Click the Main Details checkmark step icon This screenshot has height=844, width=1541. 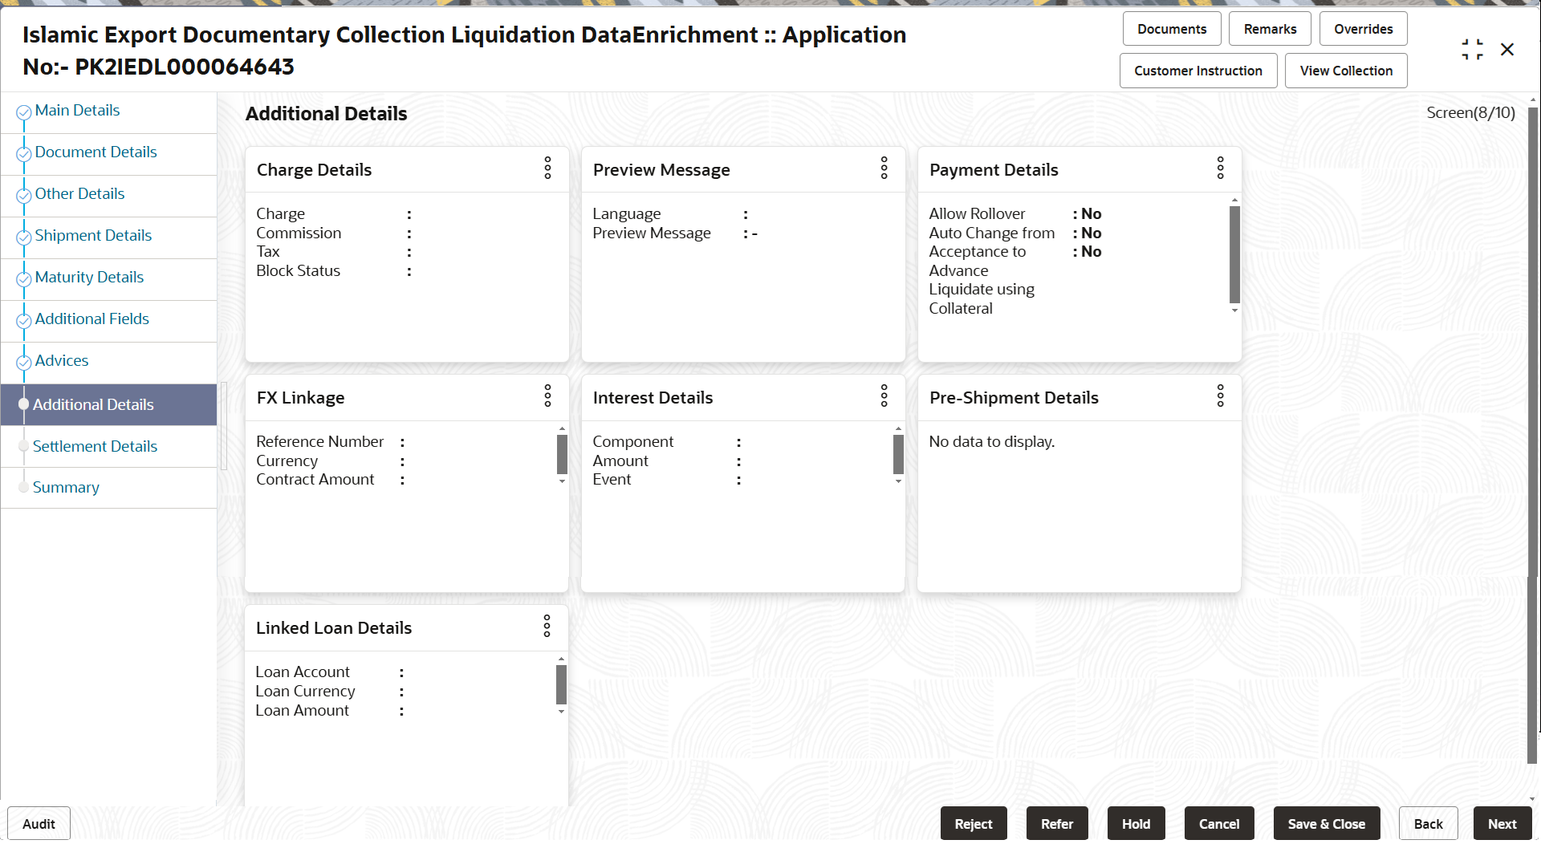(x=24, y=112)
